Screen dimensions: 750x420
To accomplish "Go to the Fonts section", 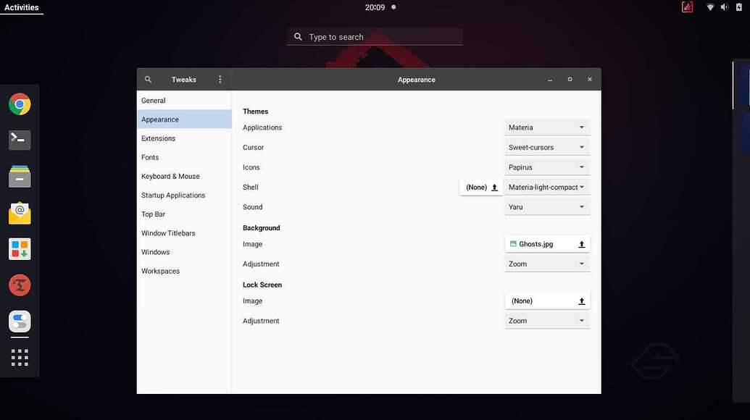I will click(184, 157).
